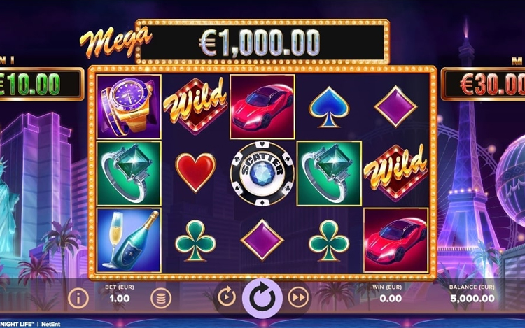The width and height of the screenshot is (525, 328).
Task: Select the green ring on first reel
Action: click(x=129, y=173)
